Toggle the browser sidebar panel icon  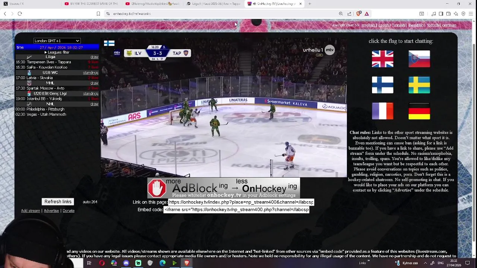[441, 14]
